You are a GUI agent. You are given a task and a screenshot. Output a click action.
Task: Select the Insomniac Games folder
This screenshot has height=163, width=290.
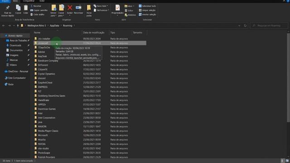click(x=47, y=109)
